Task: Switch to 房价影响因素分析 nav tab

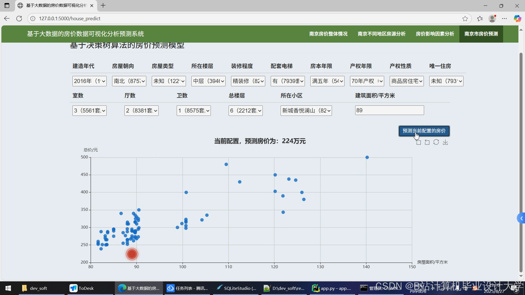Action: 435,34
